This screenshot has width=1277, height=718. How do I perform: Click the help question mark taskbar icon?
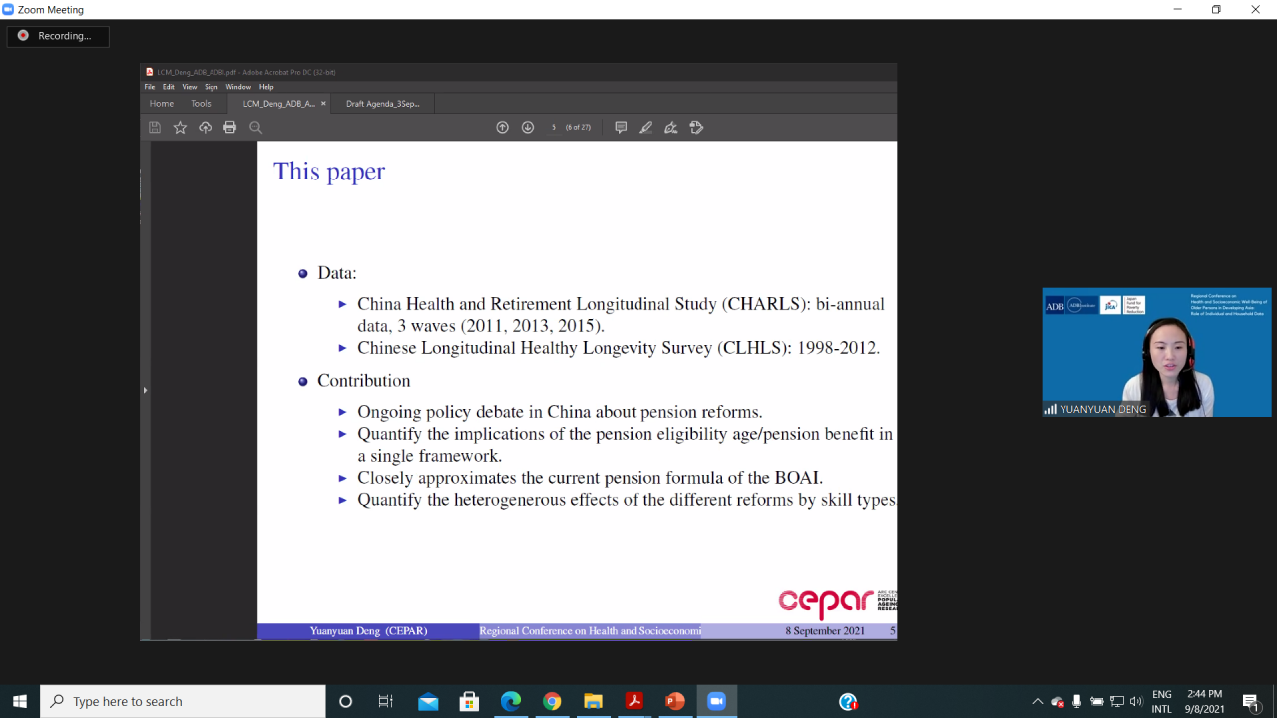(848, 701)
